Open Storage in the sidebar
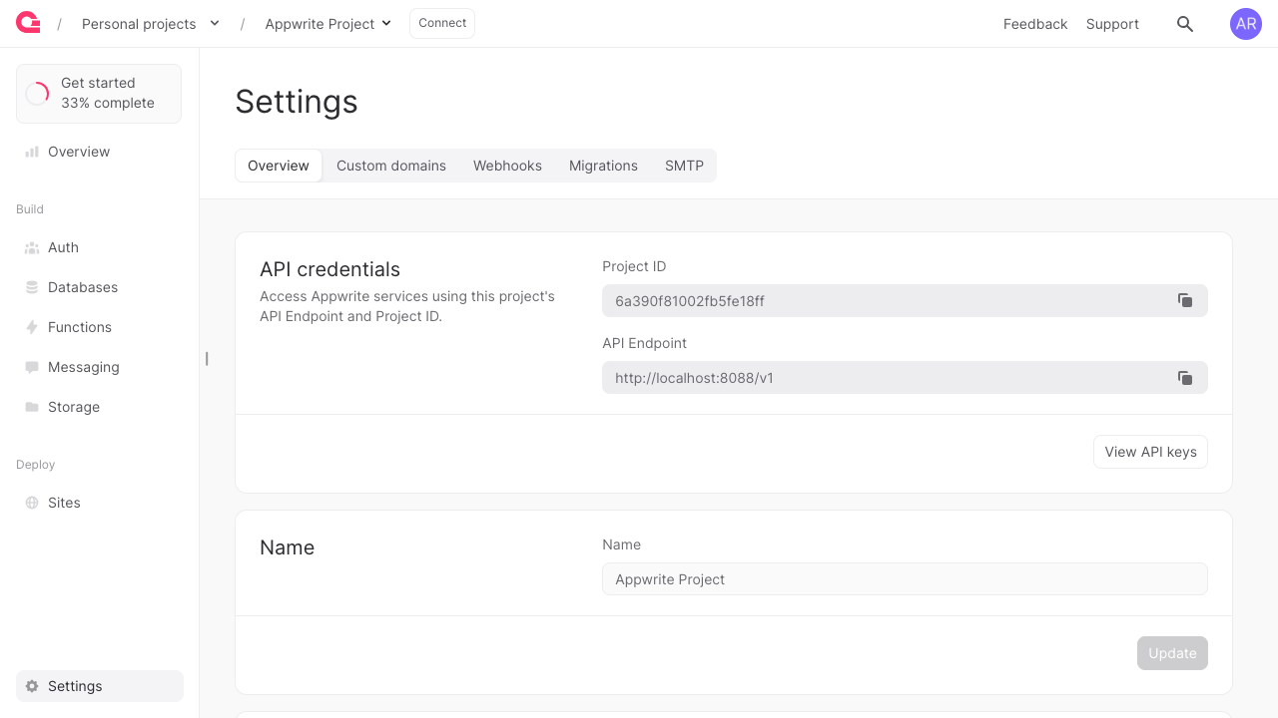The image size is (1278, 718). click(x=100, y=407)
